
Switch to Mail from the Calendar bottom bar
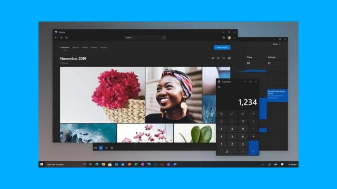coord(96,148)
